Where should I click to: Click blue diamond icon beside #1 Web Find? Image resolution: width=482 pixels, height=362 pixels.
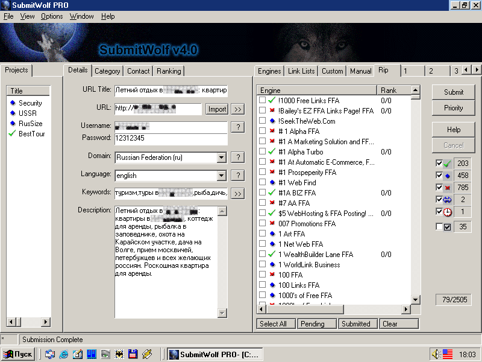(272, 183)
